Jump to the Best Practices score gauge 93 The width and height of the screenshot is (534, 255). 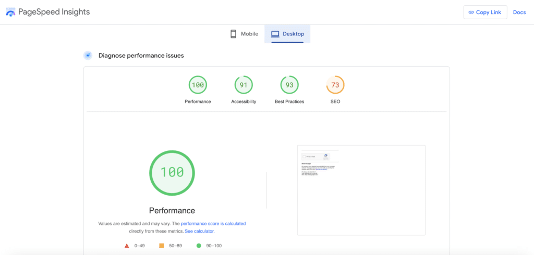[289, 85]
